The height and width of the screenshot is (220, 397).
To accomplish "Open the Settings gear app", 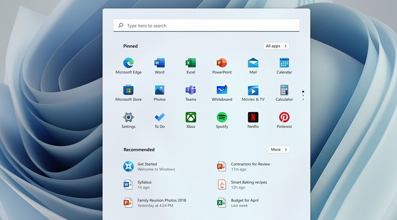I will 128,117.
